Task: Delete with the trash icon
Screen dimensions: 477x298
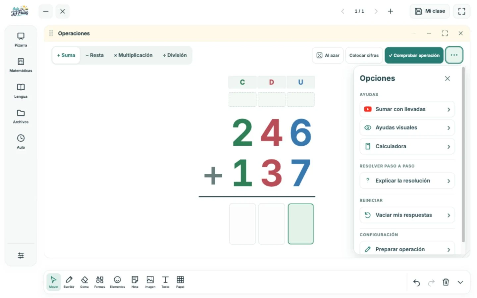Action: click(446, 282)
